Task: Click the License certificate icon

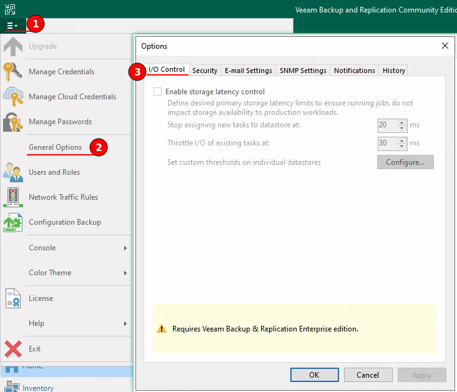Action: coord(13,298)
